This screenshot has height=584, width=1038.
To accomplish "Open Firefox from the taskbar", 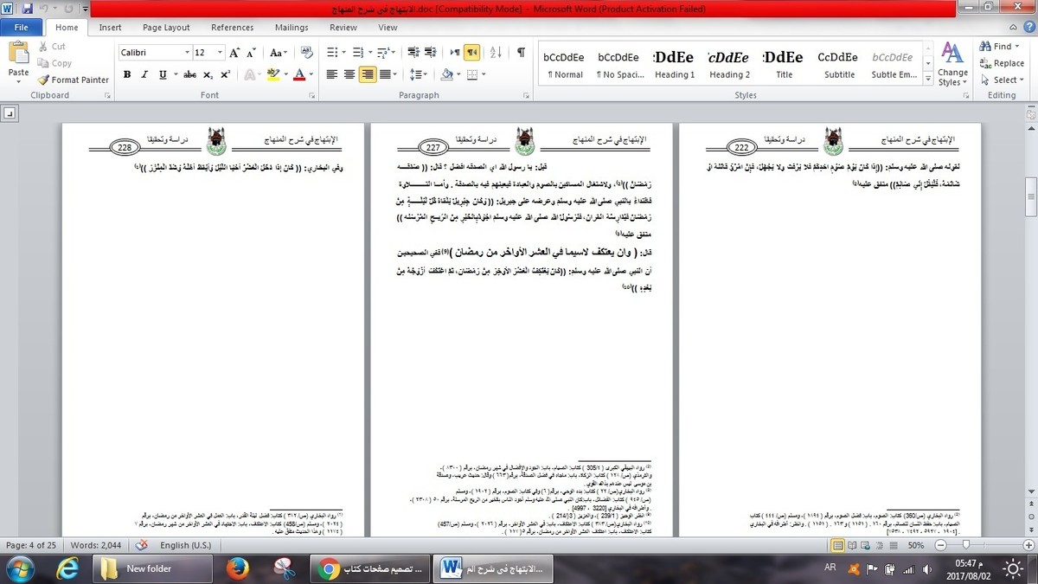I will point(237,568).
